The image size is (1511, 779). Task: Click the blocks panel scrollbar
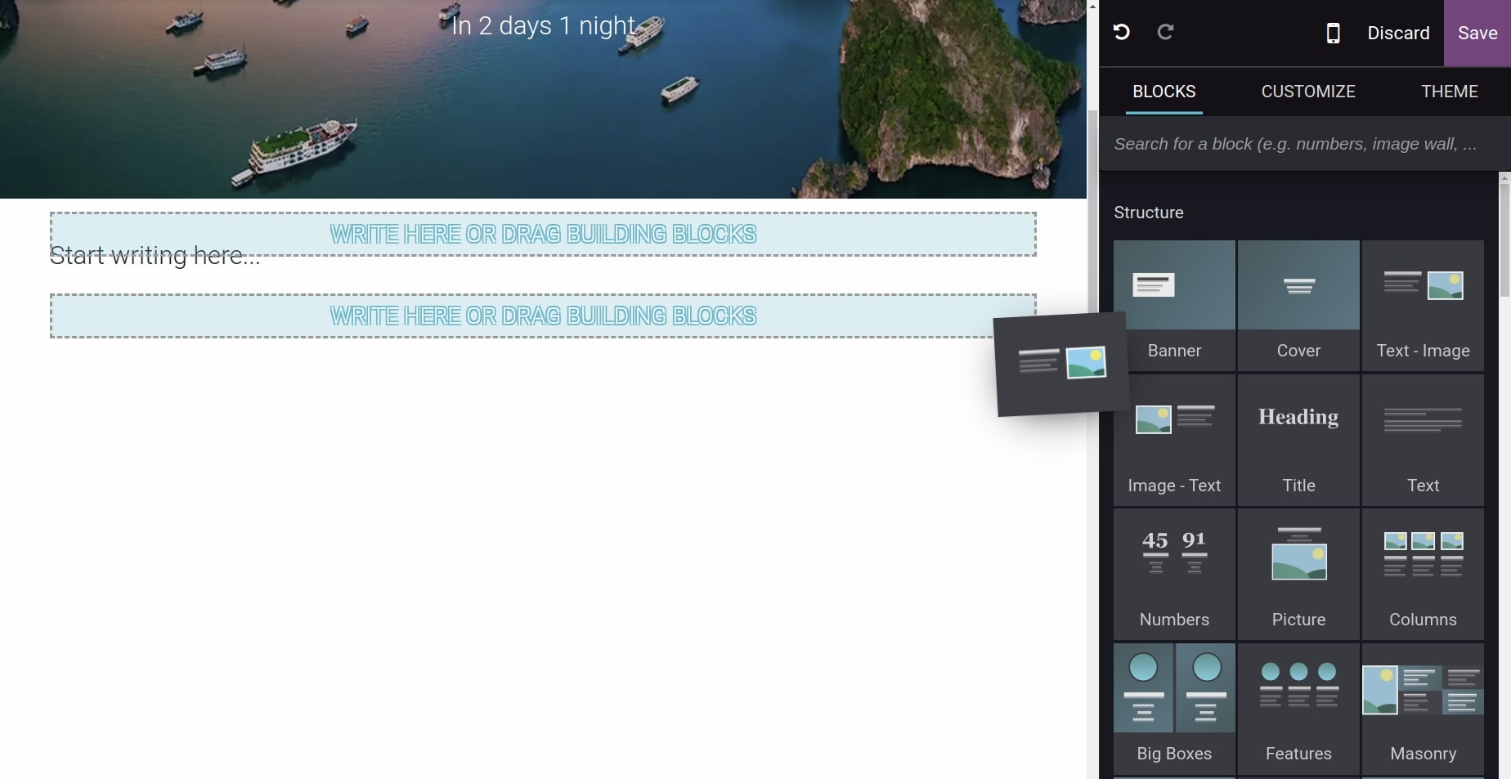click(1504, 239)
